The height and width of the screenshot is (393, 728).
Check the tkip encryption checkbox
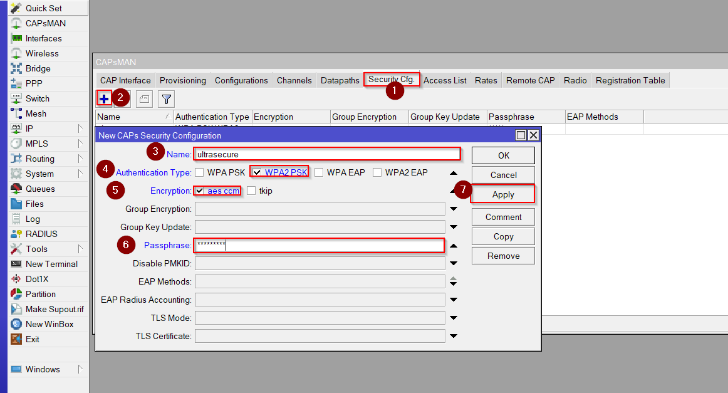click(x=251, y=191)
